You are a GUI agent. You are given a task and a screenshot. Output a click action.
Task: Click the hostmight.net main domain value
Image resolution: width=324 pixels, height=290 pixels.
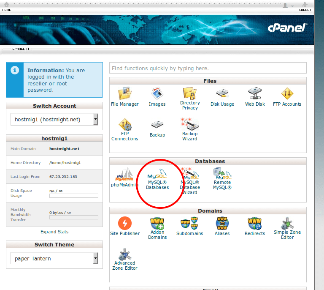(64, 149)
